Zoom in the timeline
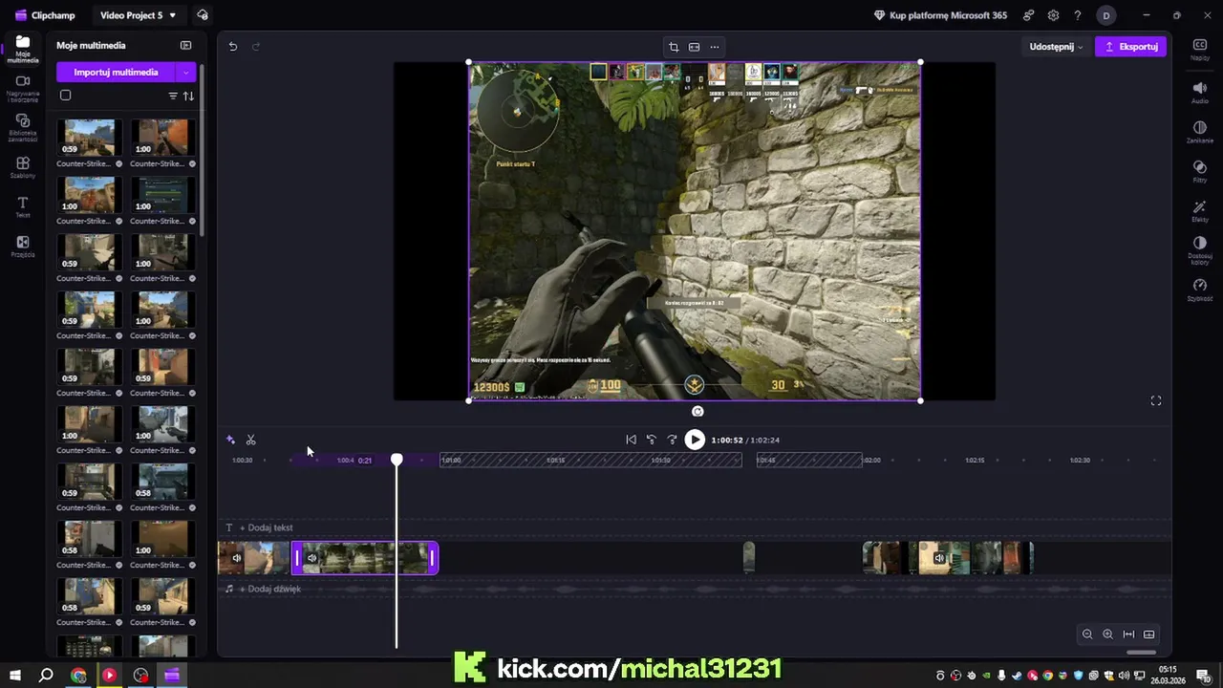 (1107, 634)
